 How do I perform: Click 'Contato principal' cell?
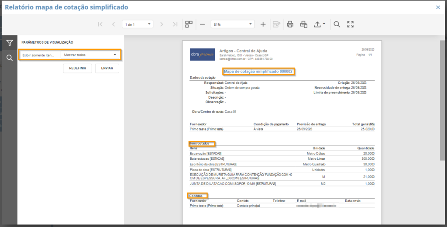248,206
